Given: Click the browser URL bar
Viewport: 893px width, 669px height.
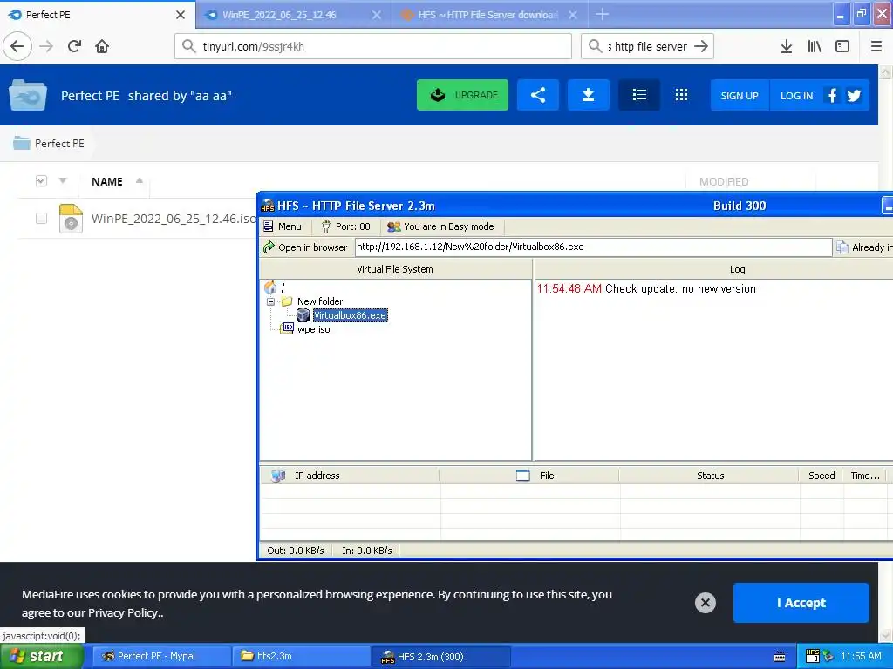Looking at the screenshot, I should point(373,46).
